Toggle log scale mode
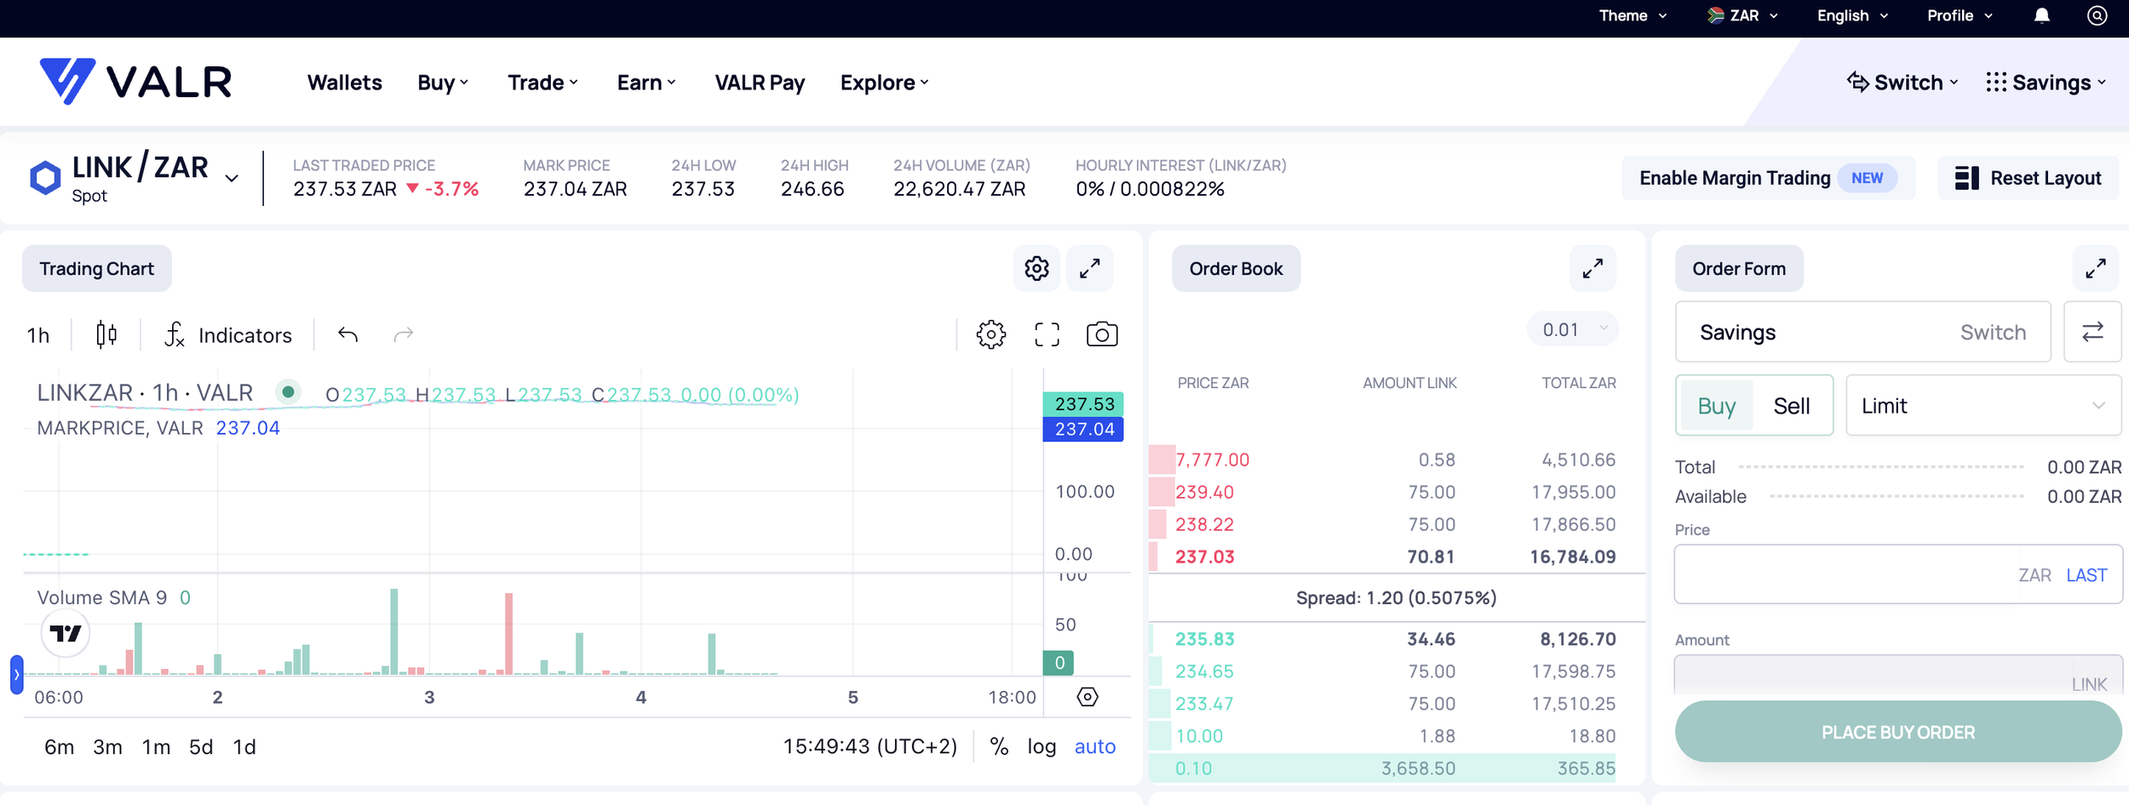 (x=1042, y=746)
